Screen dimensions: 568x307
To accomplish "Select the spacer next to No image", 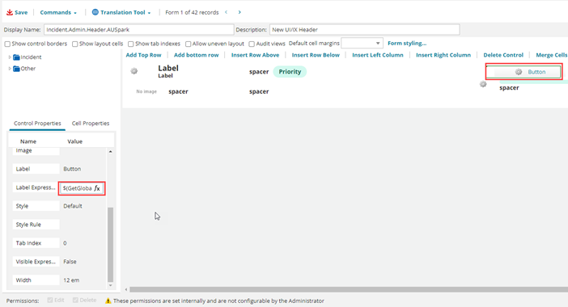I will tap(178, 91).
